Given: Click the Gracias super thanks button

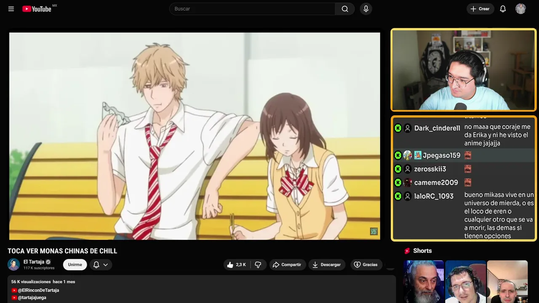Looking at the screenshot, I should point(366,265).
